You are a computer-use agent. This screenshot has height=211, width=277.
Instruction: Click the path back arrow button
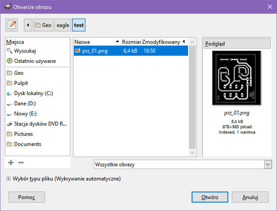28,25
